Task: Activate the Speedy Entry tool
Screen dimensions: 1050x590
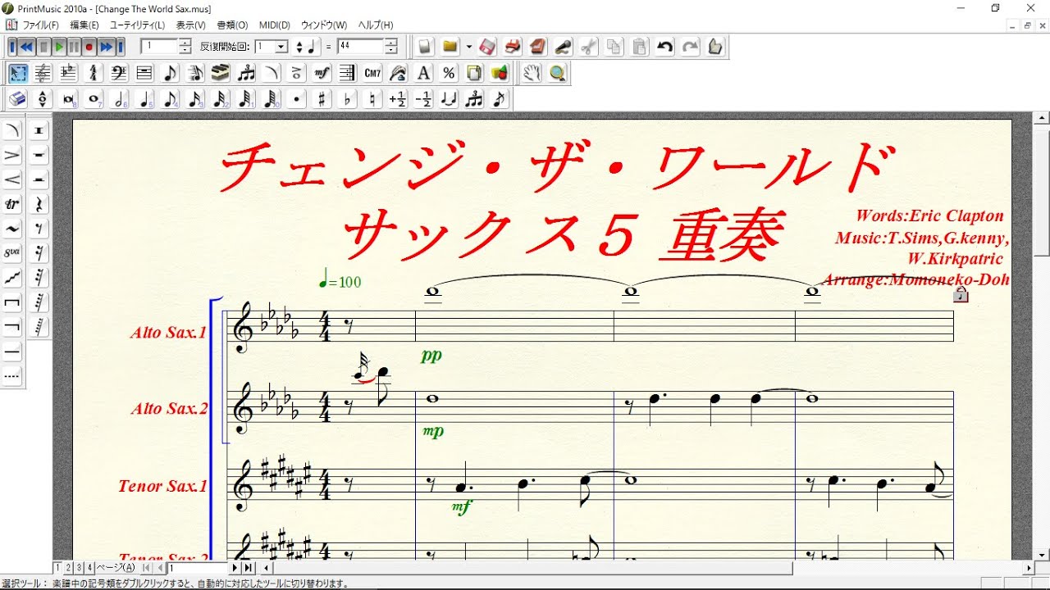Action: [x=195, y=73]
